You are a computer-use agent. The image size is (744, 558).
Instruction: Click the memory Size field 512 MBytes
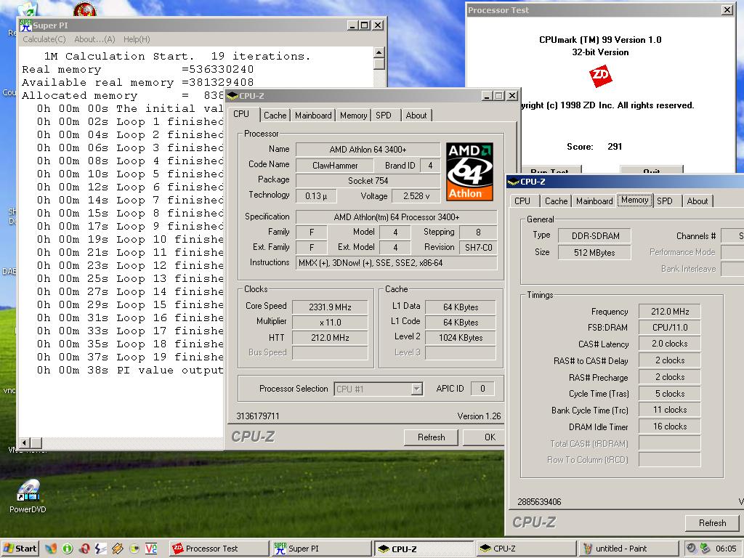point(594,252)
